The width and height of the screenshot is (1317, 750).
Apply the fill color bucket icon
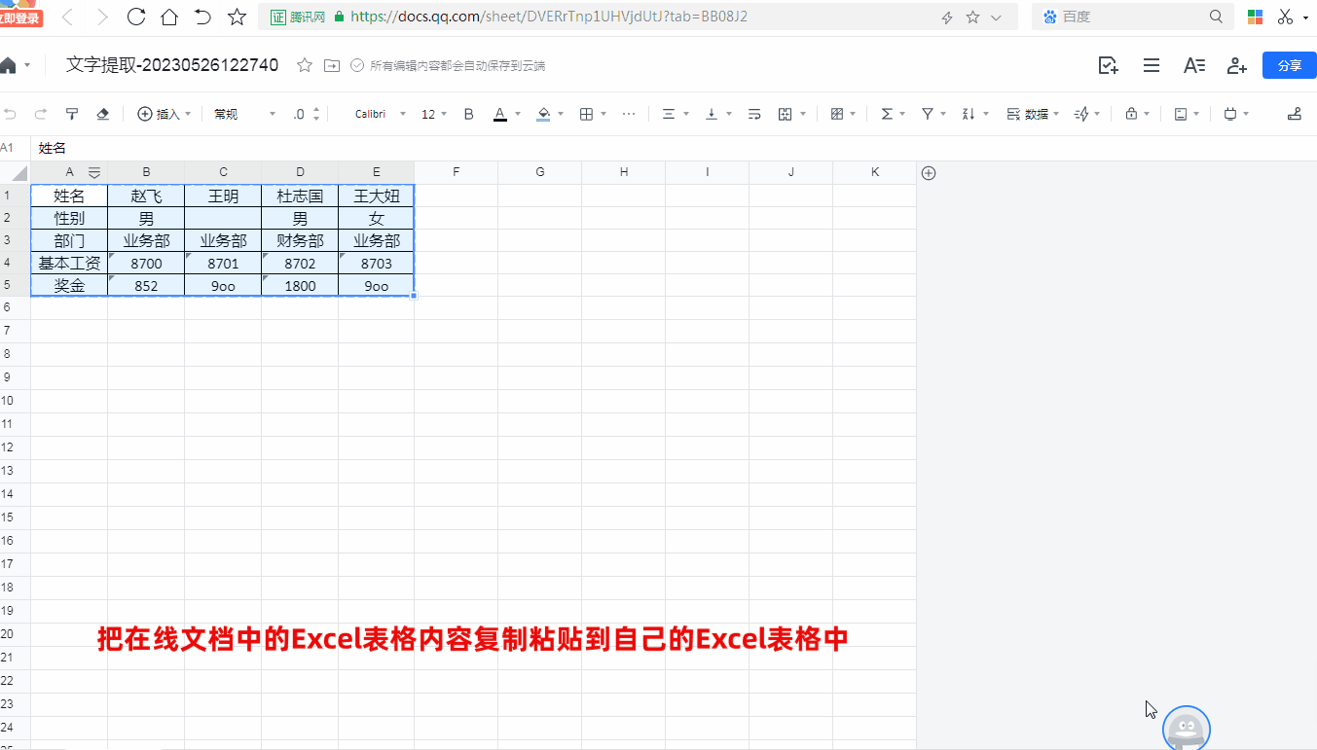(543, 114)
